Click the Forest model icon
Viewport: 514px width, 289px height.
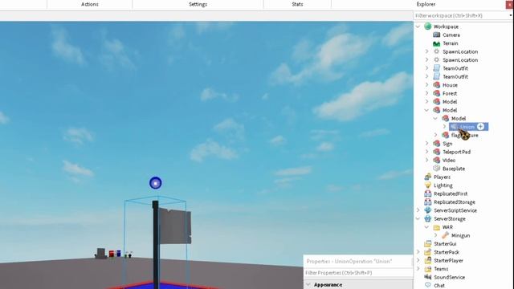click(436, 93)
